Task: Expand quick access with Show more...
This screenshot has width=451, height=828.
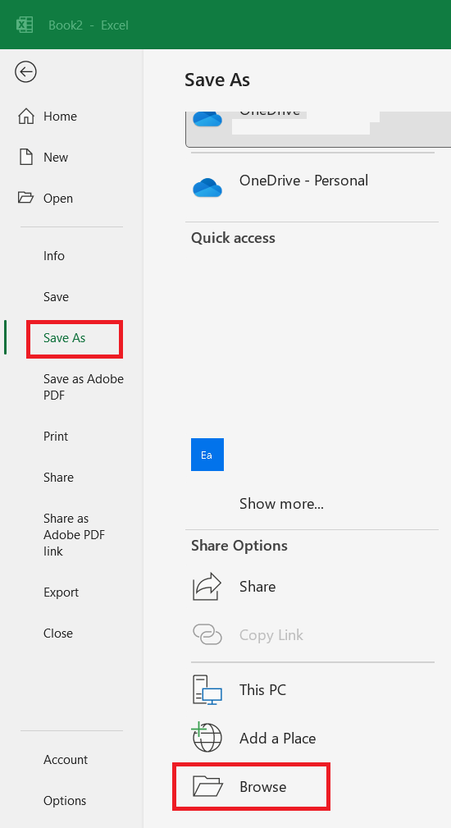Action: point(282,504)
